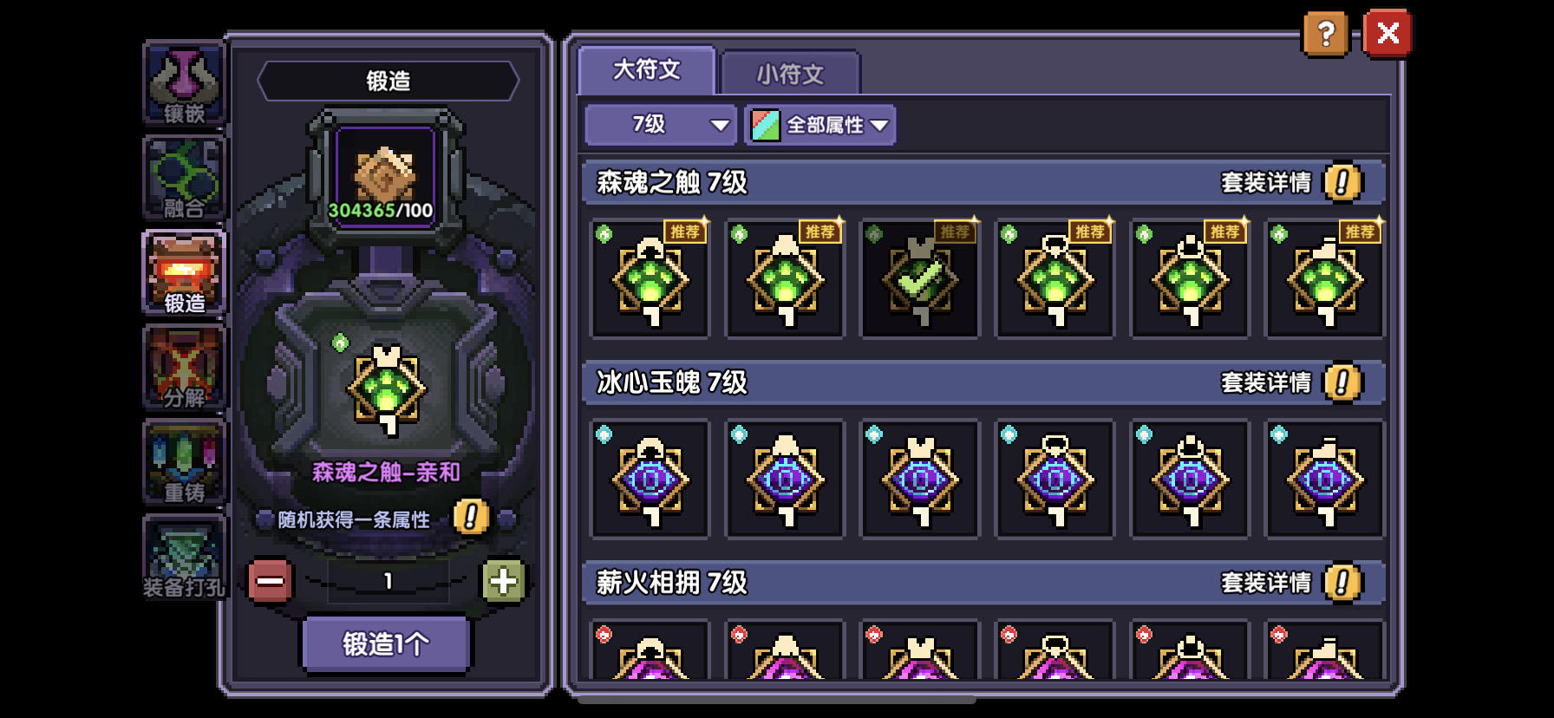Open the help question mark icon

tap(1325, 34)
